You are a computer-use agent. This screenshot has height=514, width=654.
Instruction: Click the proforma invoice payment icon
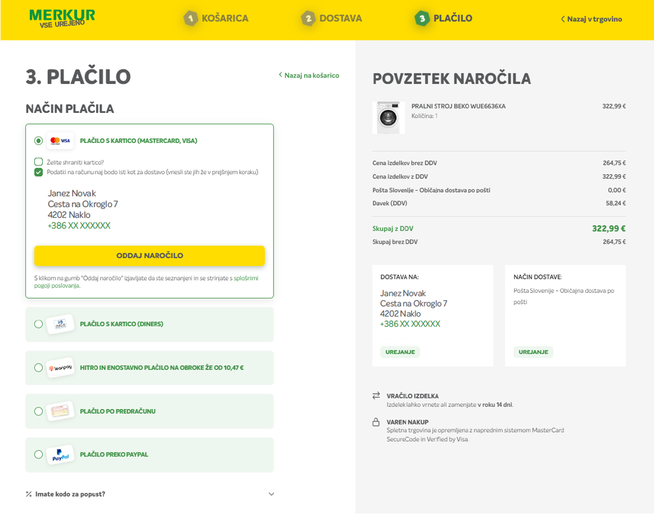pos(60,411)
